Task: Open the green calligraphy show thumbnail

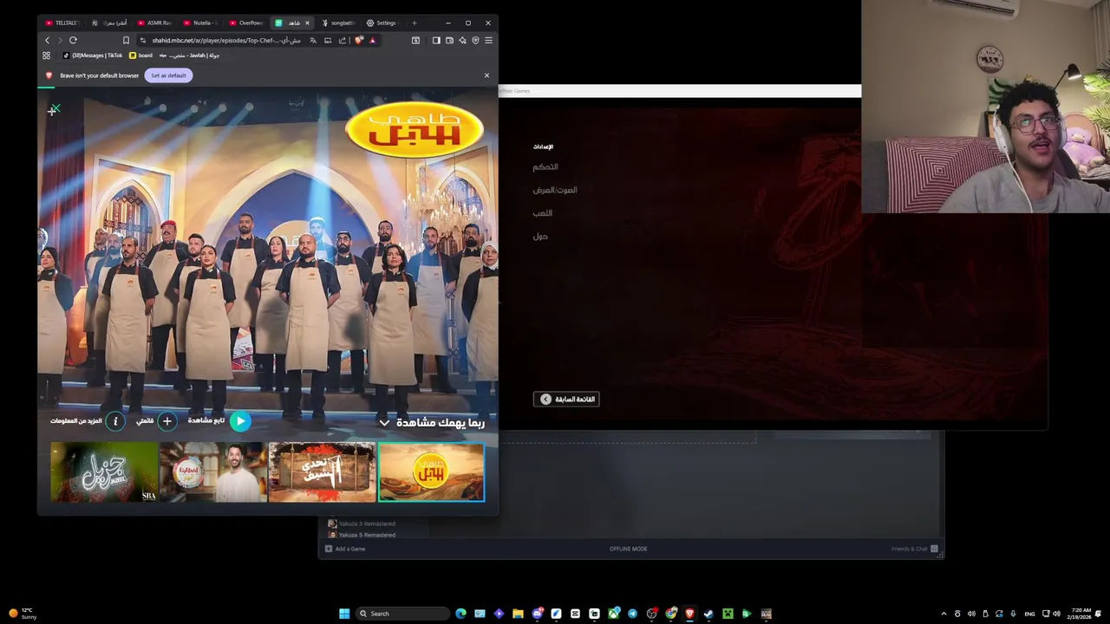Action: coord(104,472)
